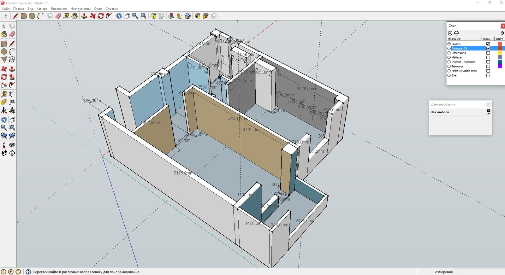This screenshot has width=505, height=275.
Task: Activate the Position Camera tool
Action: (4, 145)
